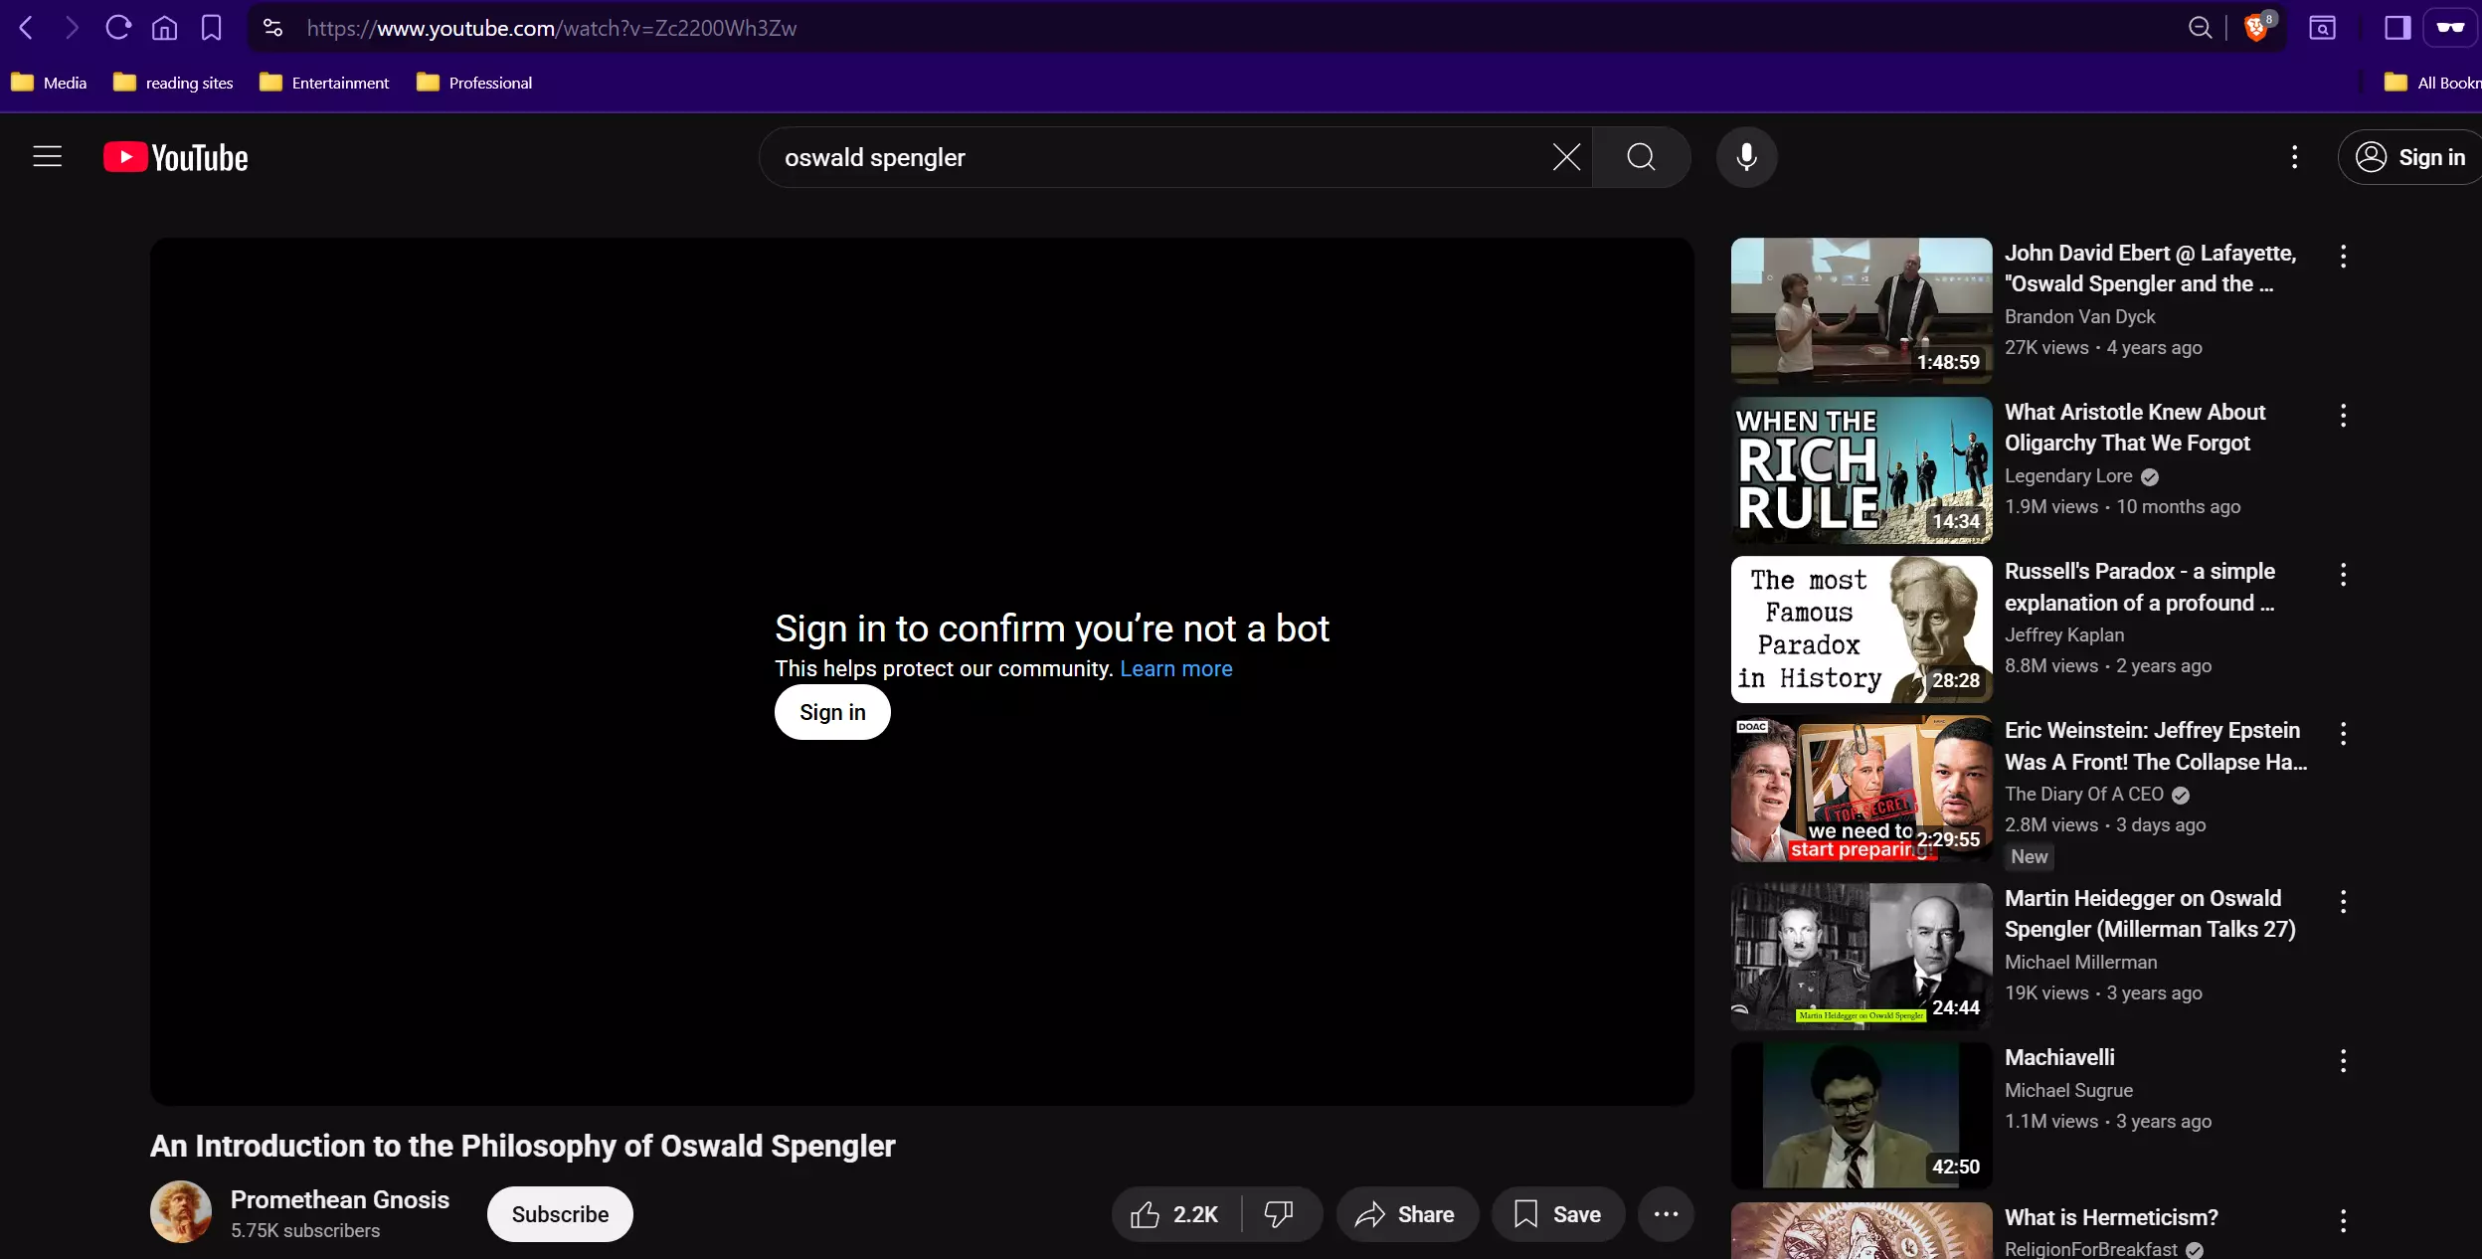
Task: Open Heidegger on Spengler thumbnail
Action: click(x=1861, y=956)
